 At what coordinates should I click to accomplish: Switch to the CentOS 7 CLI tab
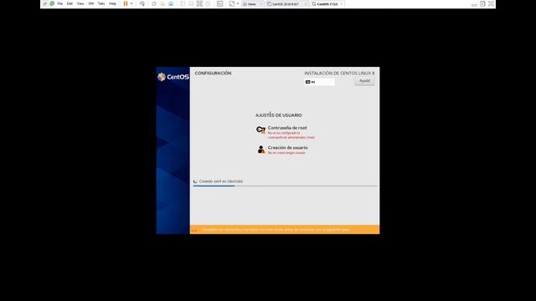click(327, 4)
